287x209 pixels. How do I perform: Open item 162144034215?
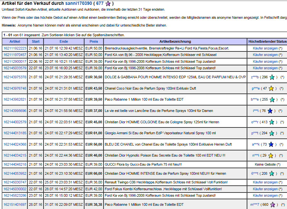(x=15, y=155)
